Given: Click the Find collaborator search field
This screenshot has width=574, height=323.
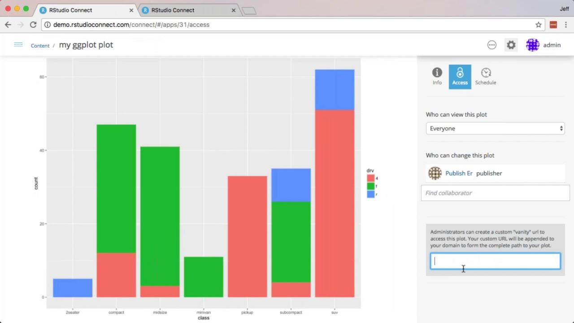Looking at the screenshot, I should tap(495, 193).
